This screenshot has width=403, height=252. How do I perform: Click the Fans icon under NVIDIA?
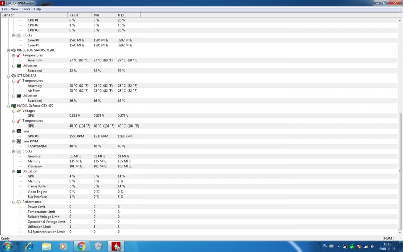(x=19, y=131)
